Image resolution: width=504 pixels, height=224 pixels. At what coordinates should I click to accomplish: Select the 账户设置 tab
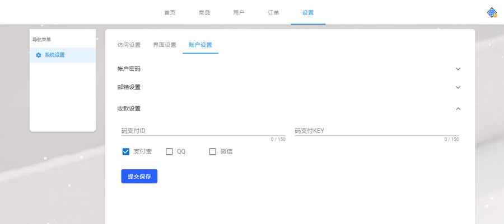200,45
